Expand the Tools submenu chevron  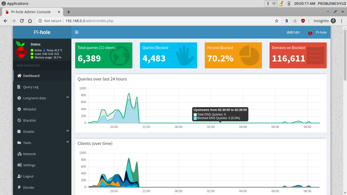click(x=68, y=142)
